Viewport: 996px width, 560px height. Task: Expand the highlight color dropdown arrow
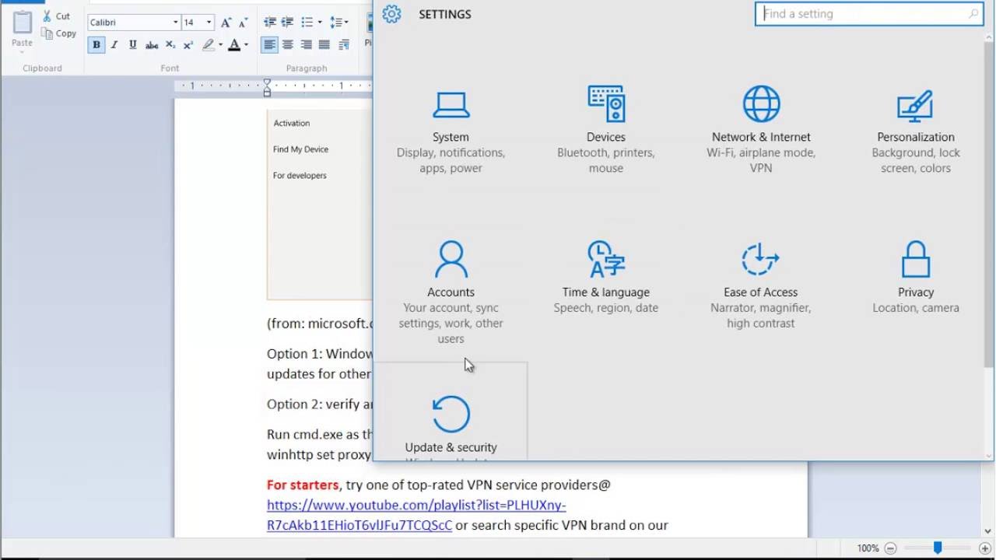coord(220,45)
